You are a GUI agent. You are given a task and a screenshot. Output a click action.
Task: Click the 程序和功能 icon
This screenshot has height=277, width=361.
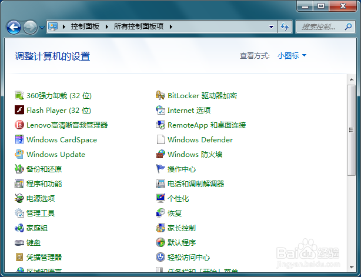tap(19, 184)
